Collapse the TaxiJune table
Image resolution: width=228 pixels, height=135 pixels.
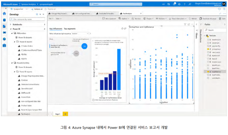click(x=204, y=35)
